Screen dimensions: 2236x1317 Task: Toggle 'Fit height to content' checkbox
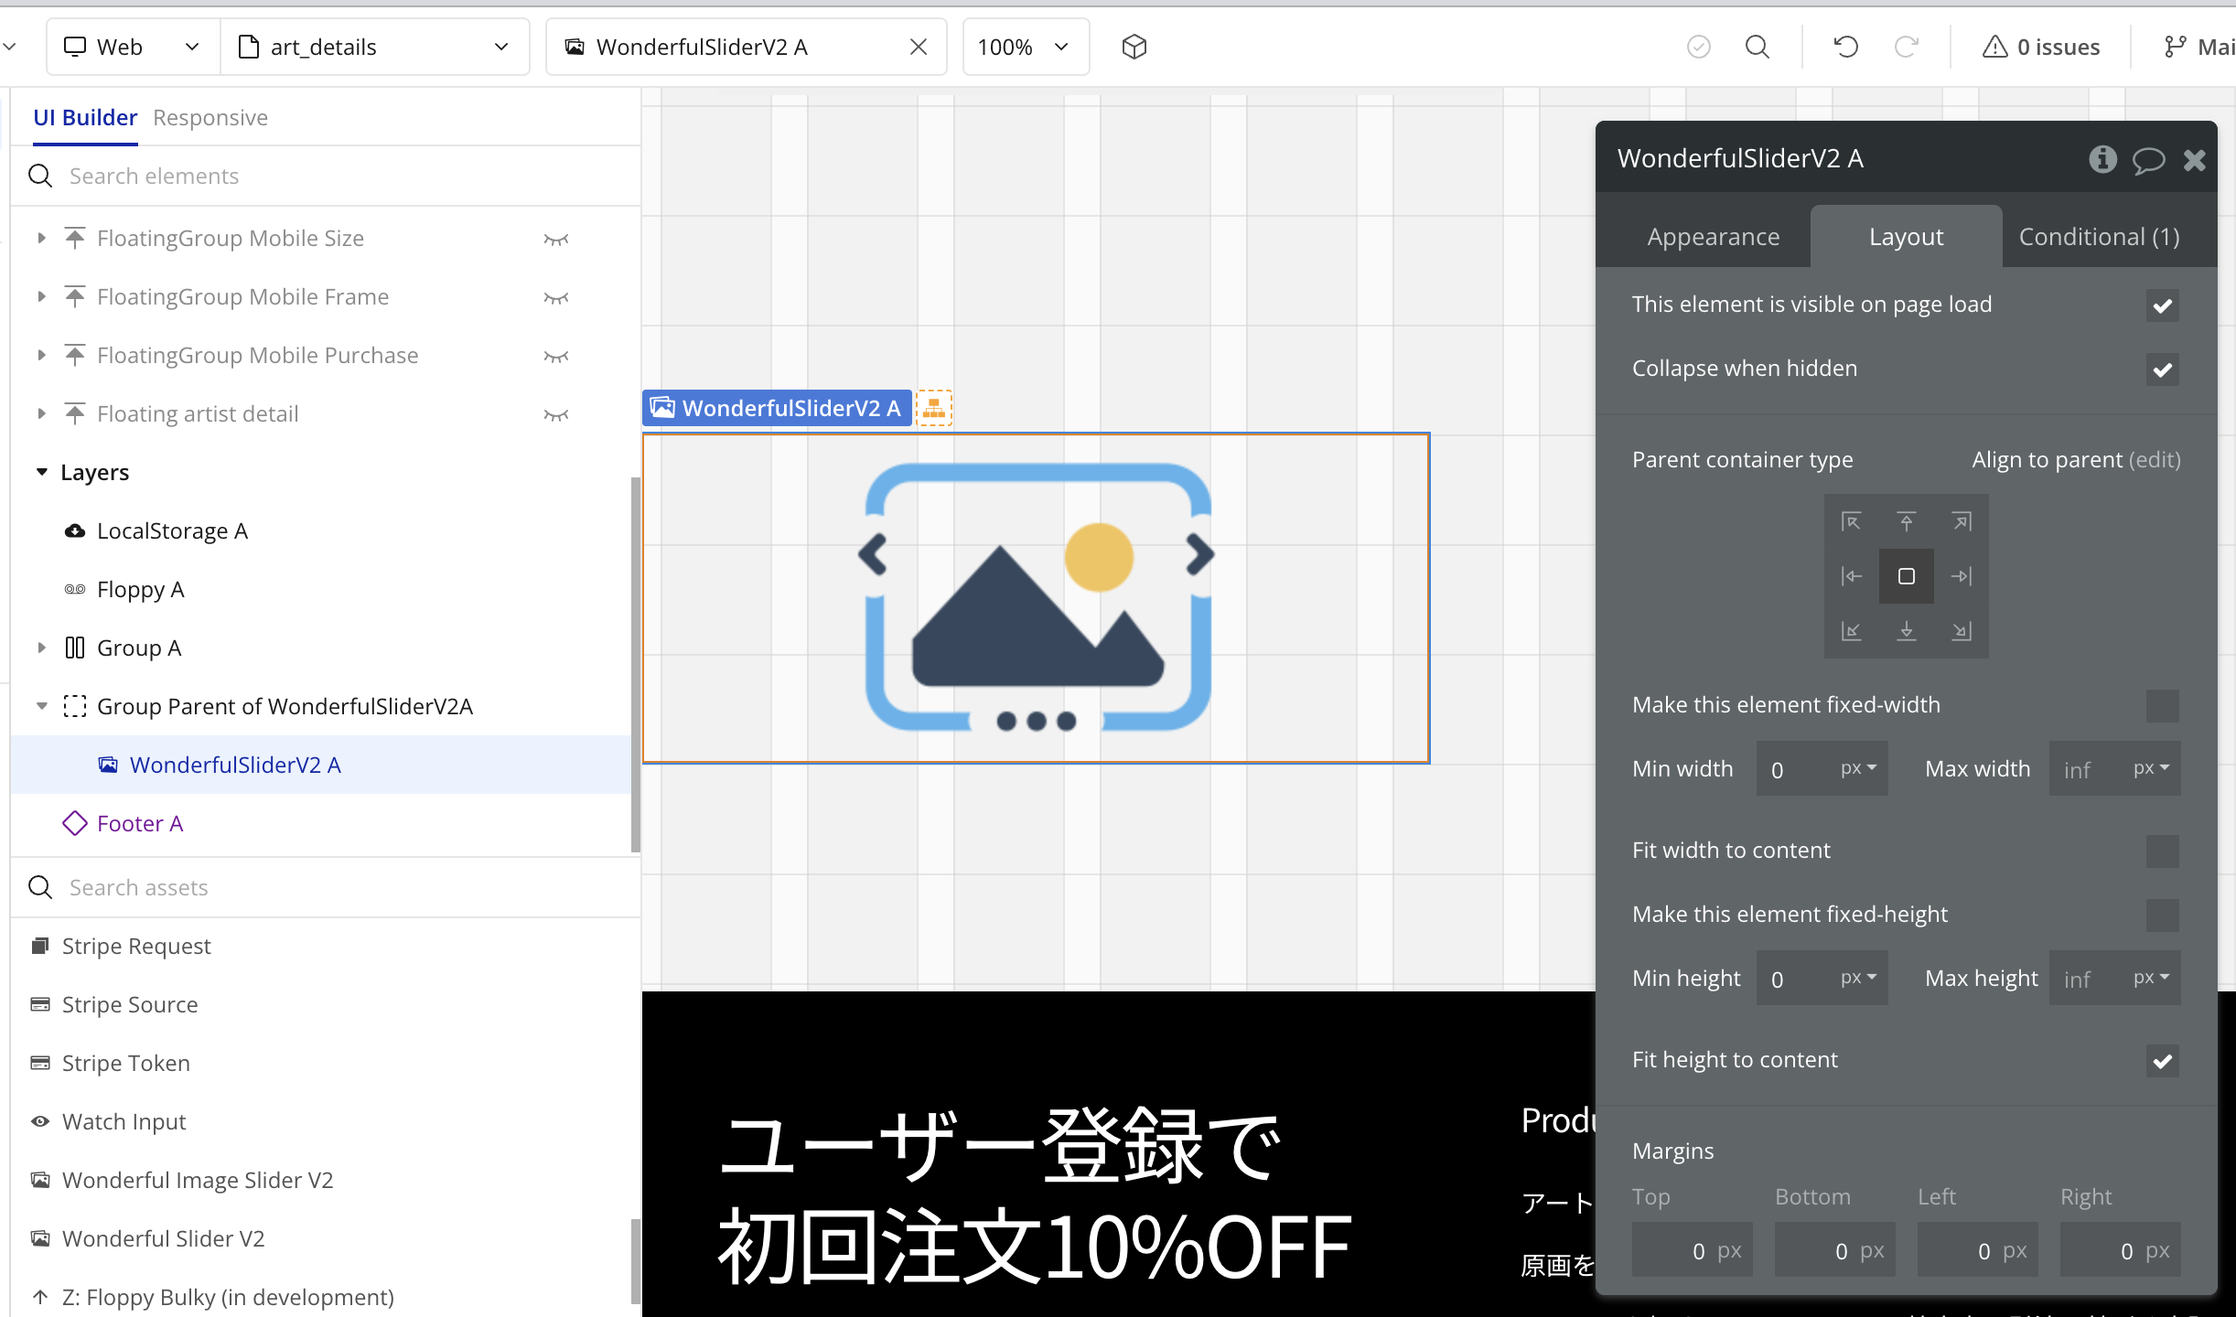click(2163, 1061)
